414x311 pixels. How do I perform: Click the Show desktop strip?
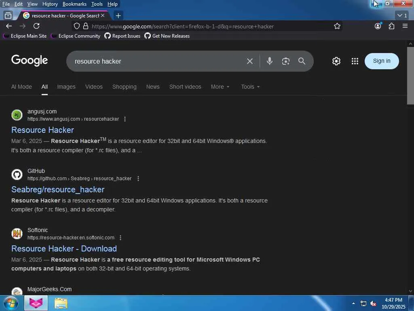(x=411, y=303)
